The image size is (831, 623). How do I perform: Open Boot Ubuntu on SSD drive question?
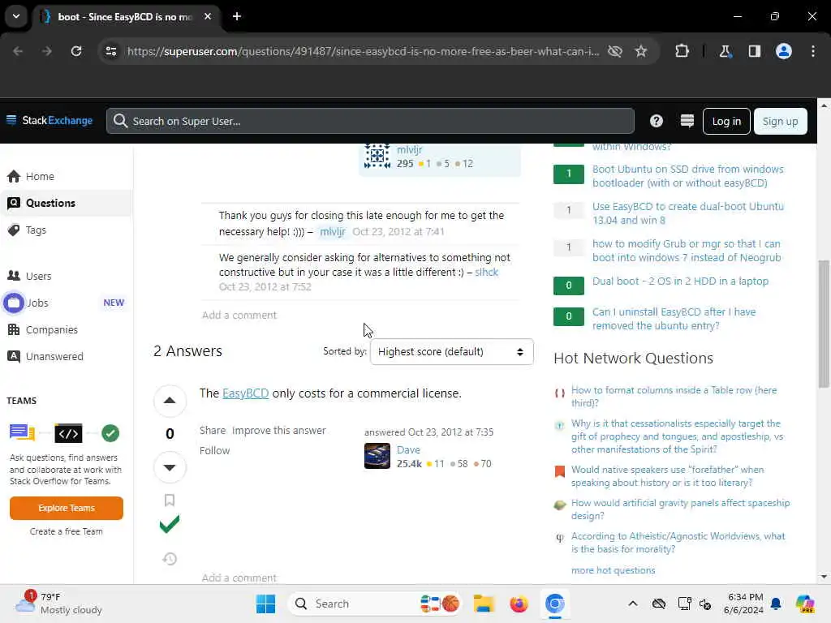687,176
